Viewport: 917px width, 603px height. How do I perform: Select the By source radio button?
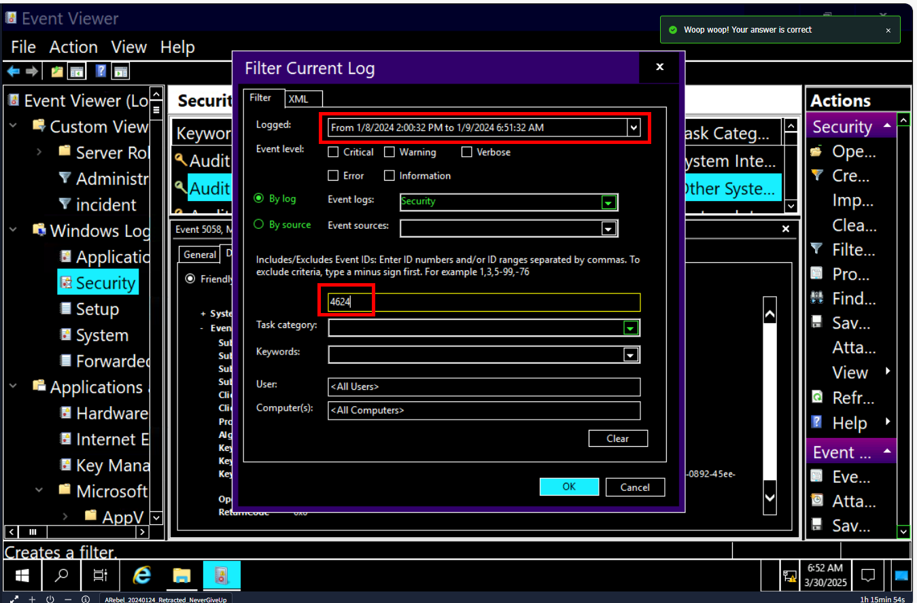(258, 225)
